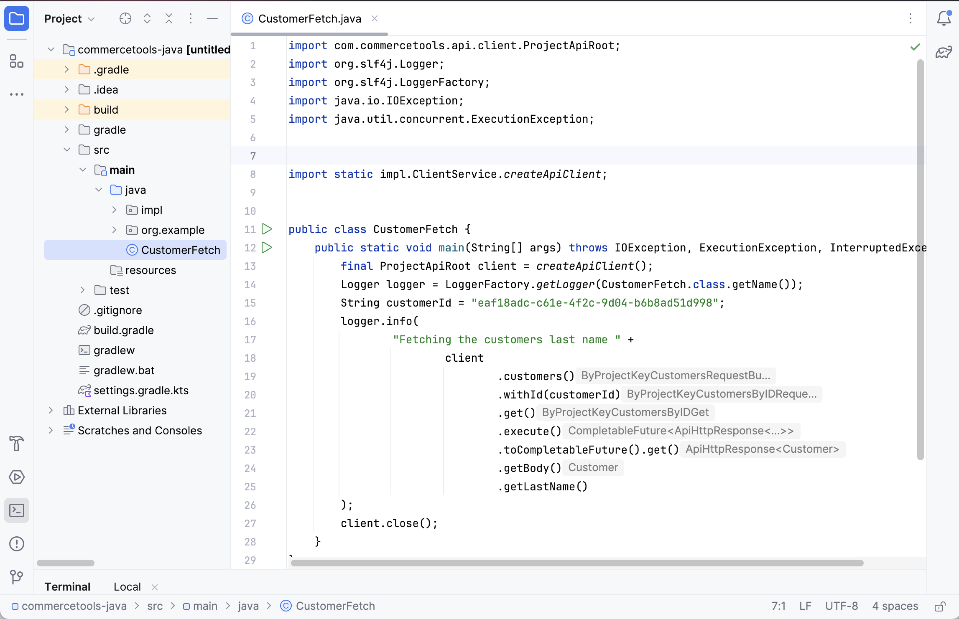Collapse all items in Project tree

click(169, 18)
